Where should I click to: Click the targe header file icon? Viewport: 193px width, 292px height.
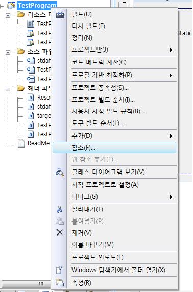tap(31, 116)
